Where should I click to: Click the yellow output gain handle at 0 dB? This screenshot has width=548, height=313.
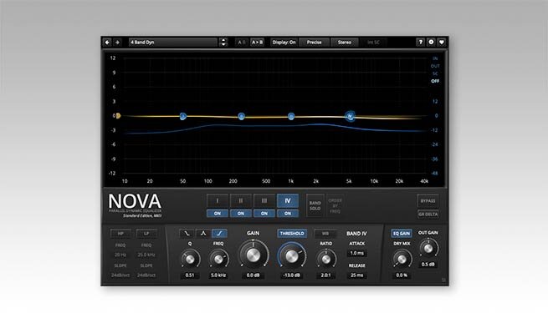(x=118, y=116)
